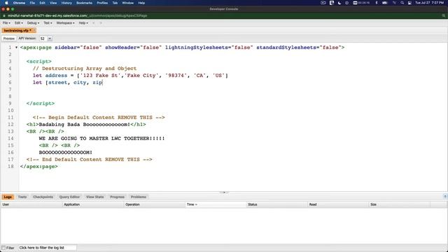
Task: Sort logs by Application column
Action: pyautogui.click(x=93, y=204)
